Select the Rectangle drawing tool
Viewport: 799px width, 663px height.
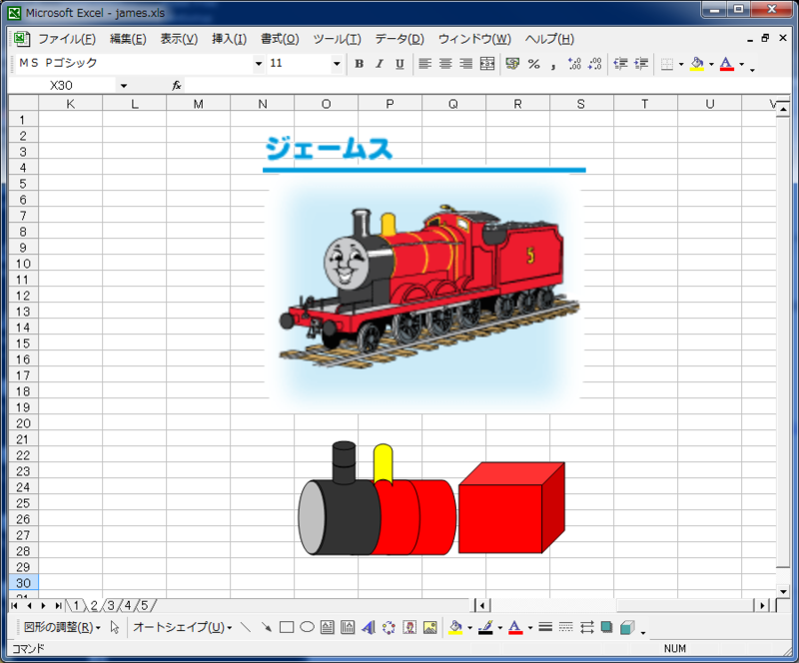pos(287,627)
